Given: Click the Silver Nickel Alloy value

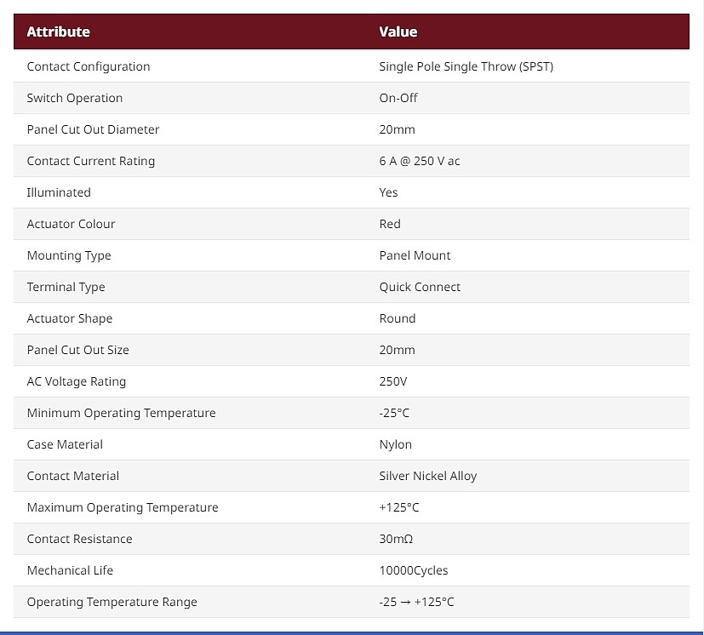Looking at the screenshot, I should coord(428,476).
